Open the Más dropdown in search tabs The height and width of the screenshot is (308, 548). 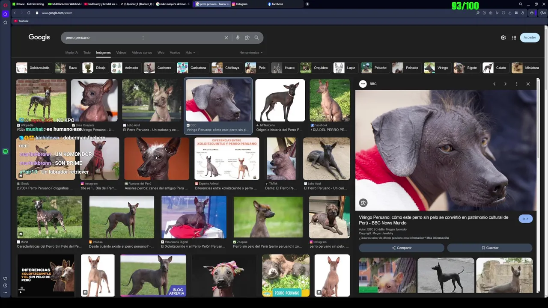click(190, 53)
